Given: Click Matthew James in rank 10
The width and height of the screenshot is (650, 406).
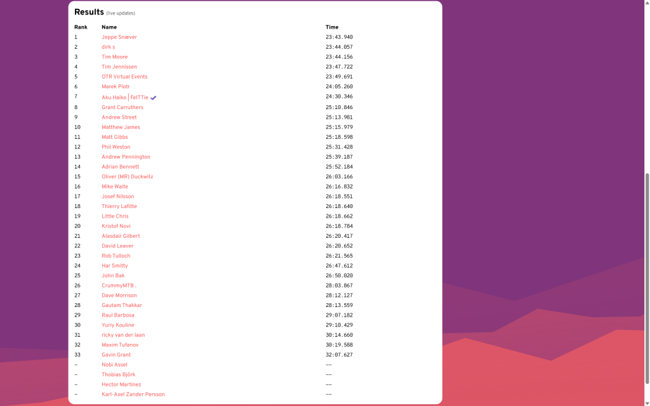Looking at the screenshot, I should (x=121, y=128).
